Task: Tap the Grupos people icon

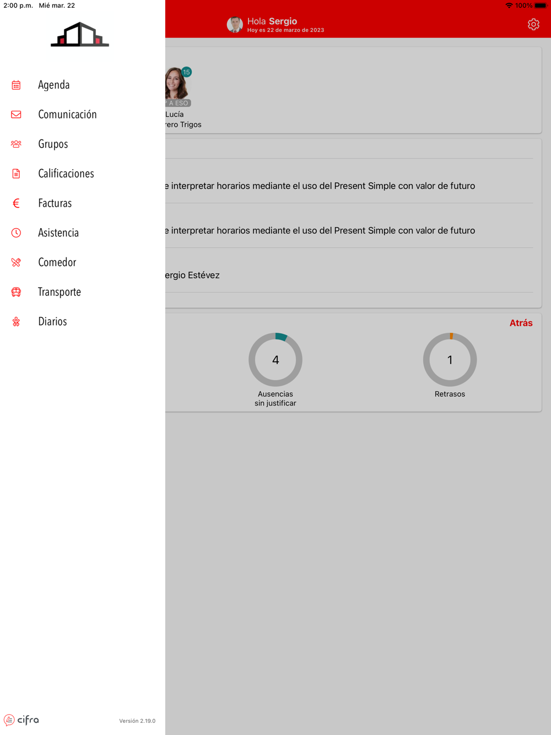Action: [16, 144]
